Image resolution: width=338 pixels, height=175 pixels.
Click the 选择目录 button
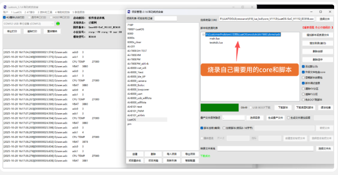(255, 118)
